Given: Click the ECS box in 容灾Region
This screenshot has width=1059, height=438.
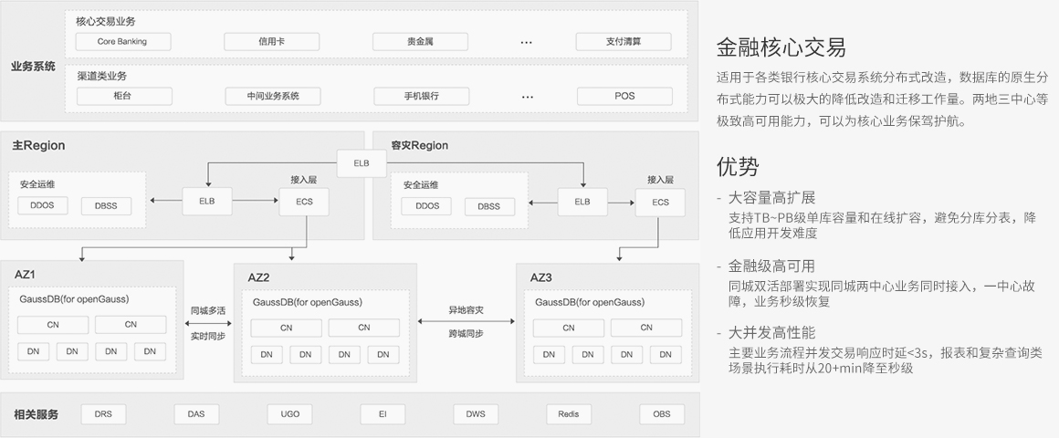Looking at the screenshot, I should coord(660,202).
